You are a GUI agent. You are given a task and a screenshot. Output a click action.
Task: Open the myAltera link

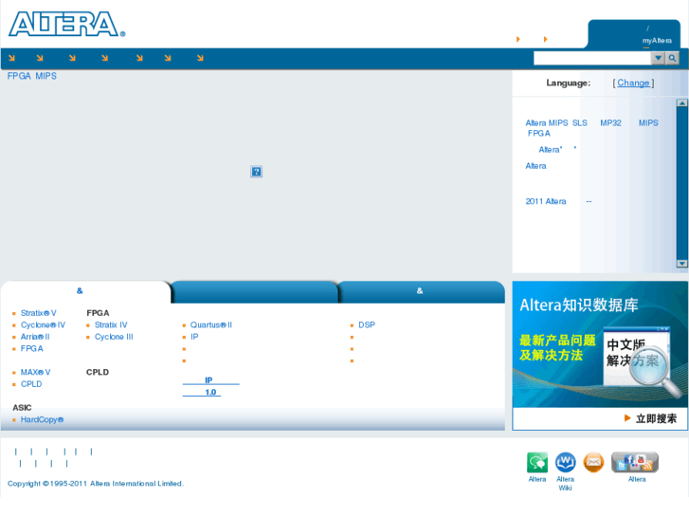[657, 41]
